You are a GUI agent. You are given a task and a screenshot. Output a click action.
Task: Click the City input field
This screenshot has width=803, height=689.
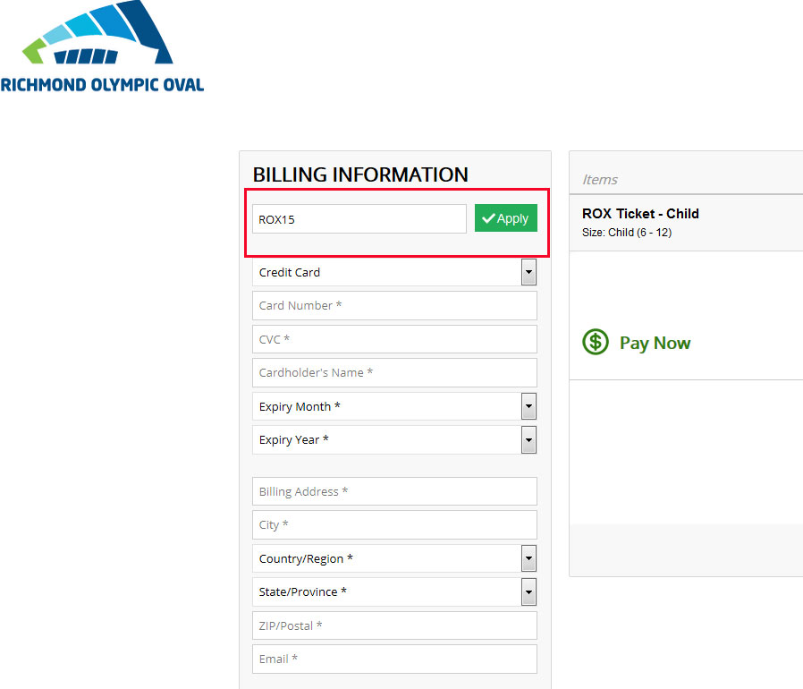[394, 525]
